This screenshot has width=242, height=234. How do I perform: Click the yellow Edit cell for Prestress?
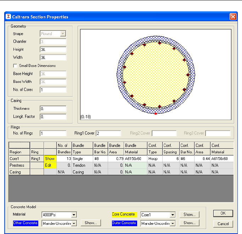pos(50,165)
